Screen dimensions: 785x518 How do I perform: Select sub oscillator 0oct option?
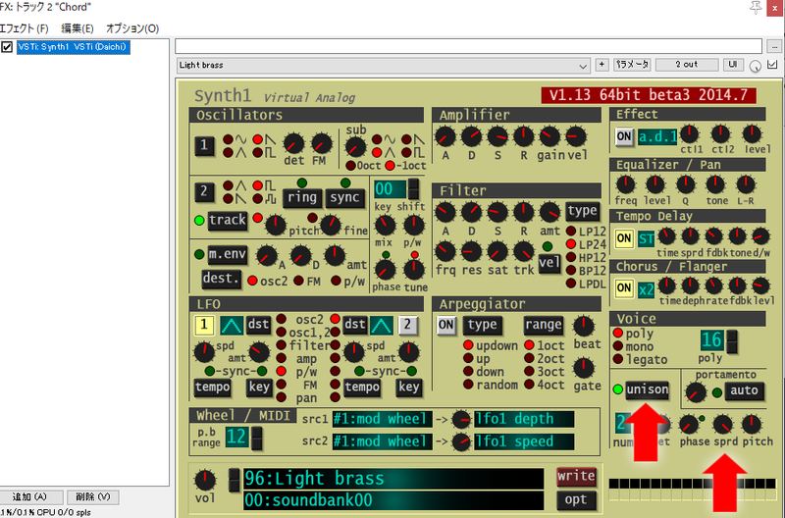(x=350, y=166)
